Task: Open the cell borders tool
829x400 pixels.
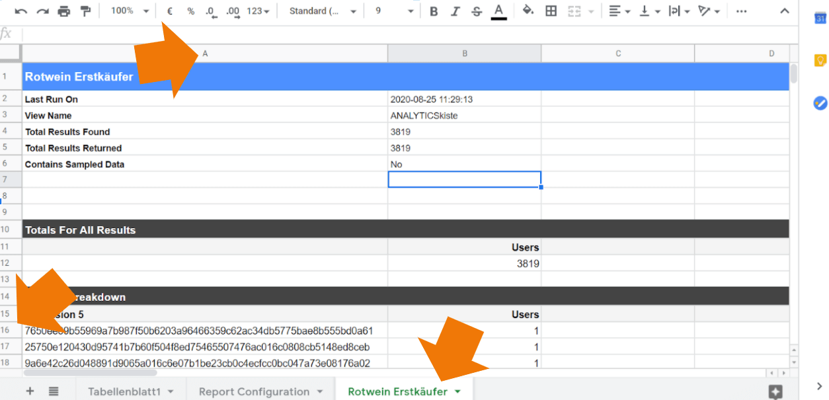Action: 551,11
